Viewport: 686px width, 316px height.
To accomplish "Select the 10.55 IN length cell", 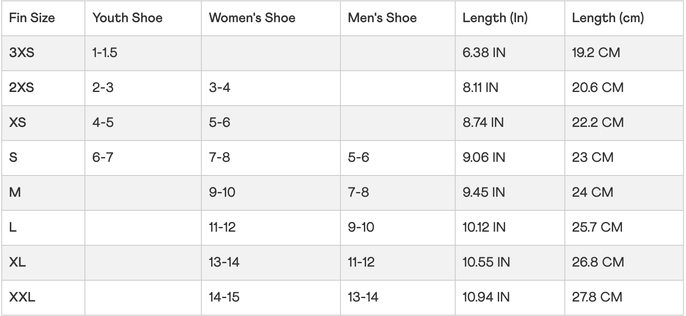I will tap(486, 262).
